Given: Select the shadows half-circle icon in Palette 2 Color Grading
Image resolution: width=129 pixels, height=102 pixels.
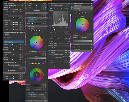Looking at the screenshot, I should 31,31.
